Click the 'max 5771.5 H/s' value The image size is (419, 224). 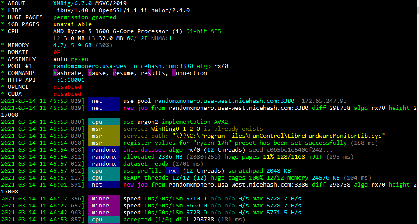(277, 212)
